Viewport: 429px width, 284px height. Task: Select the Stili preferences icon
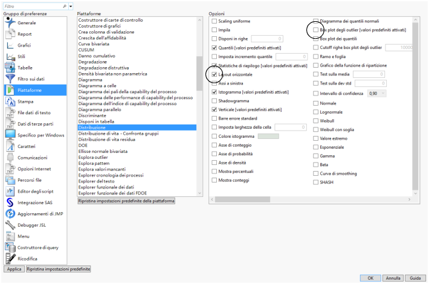(x=10, y=56)
